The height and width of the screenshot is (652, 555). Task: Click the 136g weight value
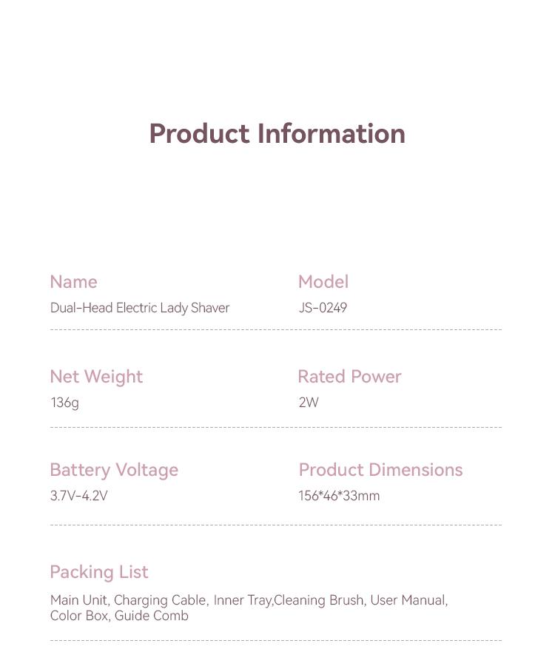pos(64,403)
